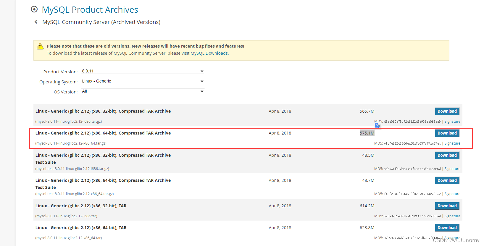484x246 pixels.
Task: Open Signature link for mysql-8.0.11-linux-glibc2.12-i686.tar
Action: coord(452,216)
